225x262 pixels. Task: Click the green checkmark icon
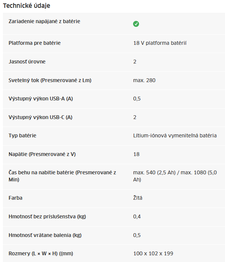tap(136, 24)
